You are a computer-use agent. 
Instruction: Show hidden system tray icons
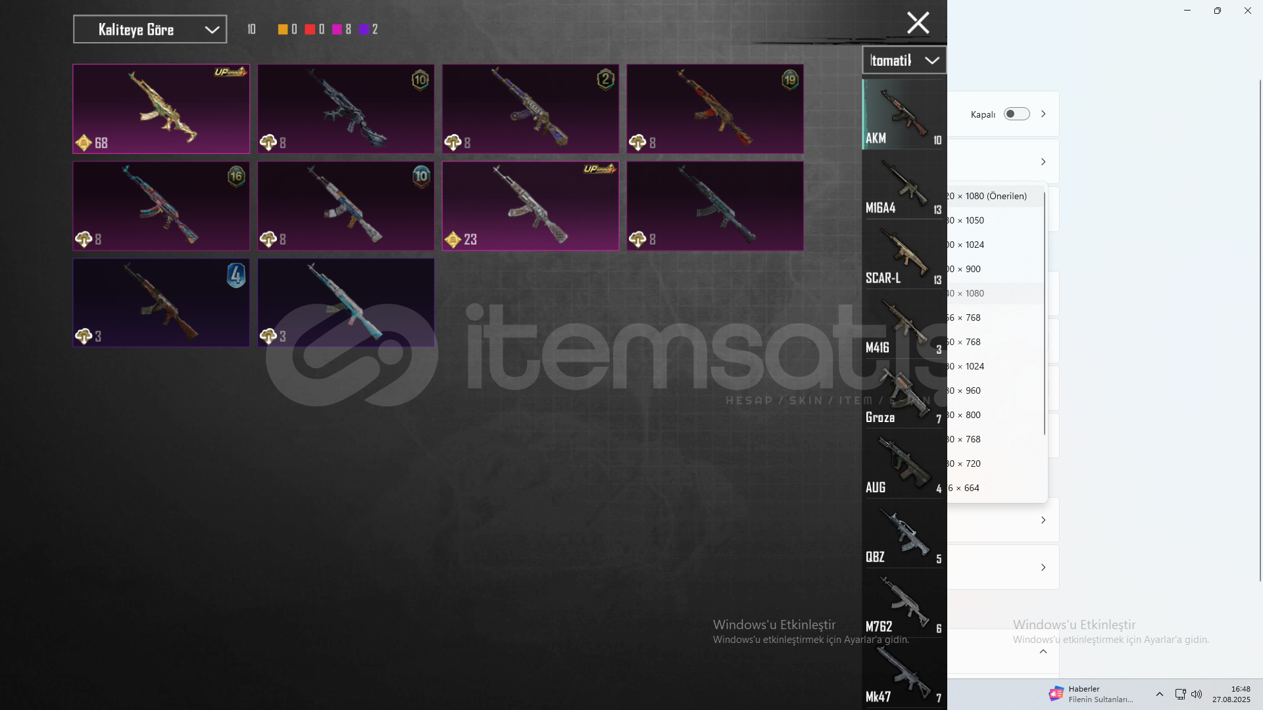pos(1160,694)
